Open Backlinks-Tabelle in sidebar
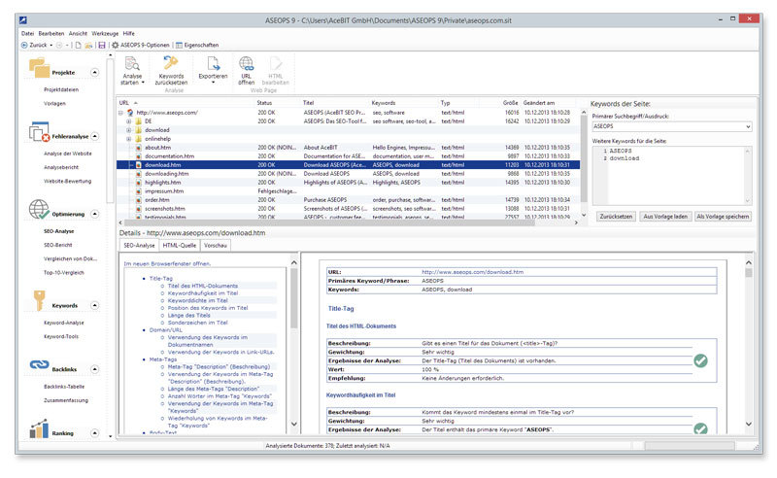 64,387
